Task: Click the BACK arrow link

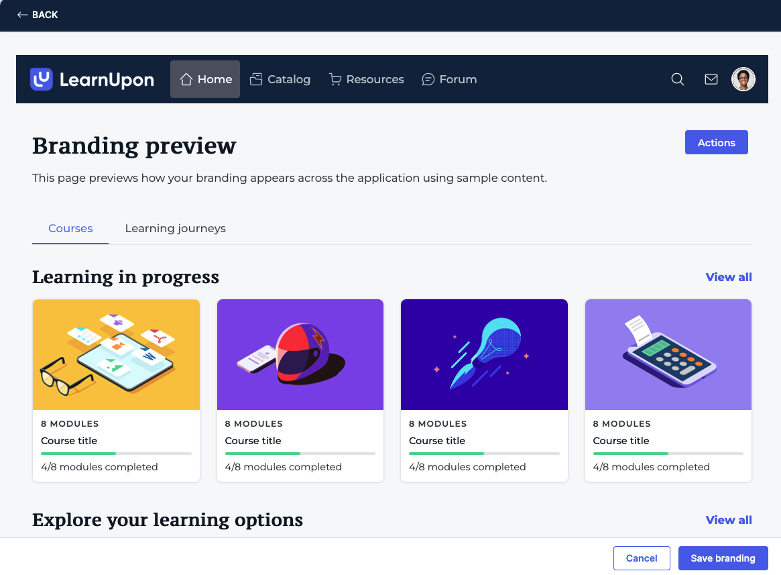Action: [38, 15]
